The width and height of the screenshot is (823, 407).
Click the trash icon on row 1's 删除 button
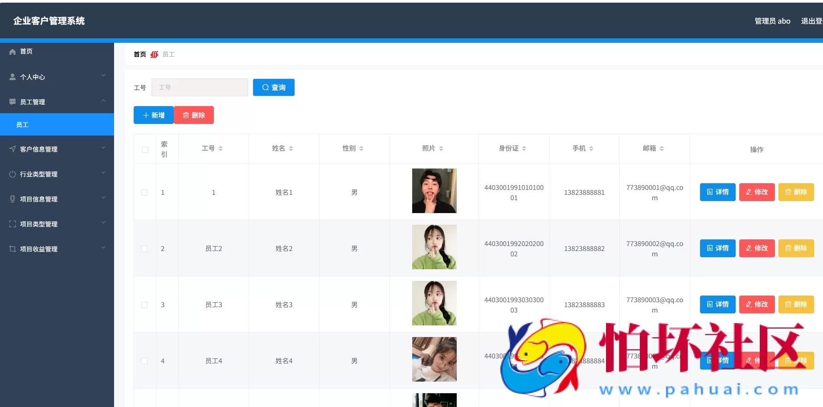coord(789,192)
